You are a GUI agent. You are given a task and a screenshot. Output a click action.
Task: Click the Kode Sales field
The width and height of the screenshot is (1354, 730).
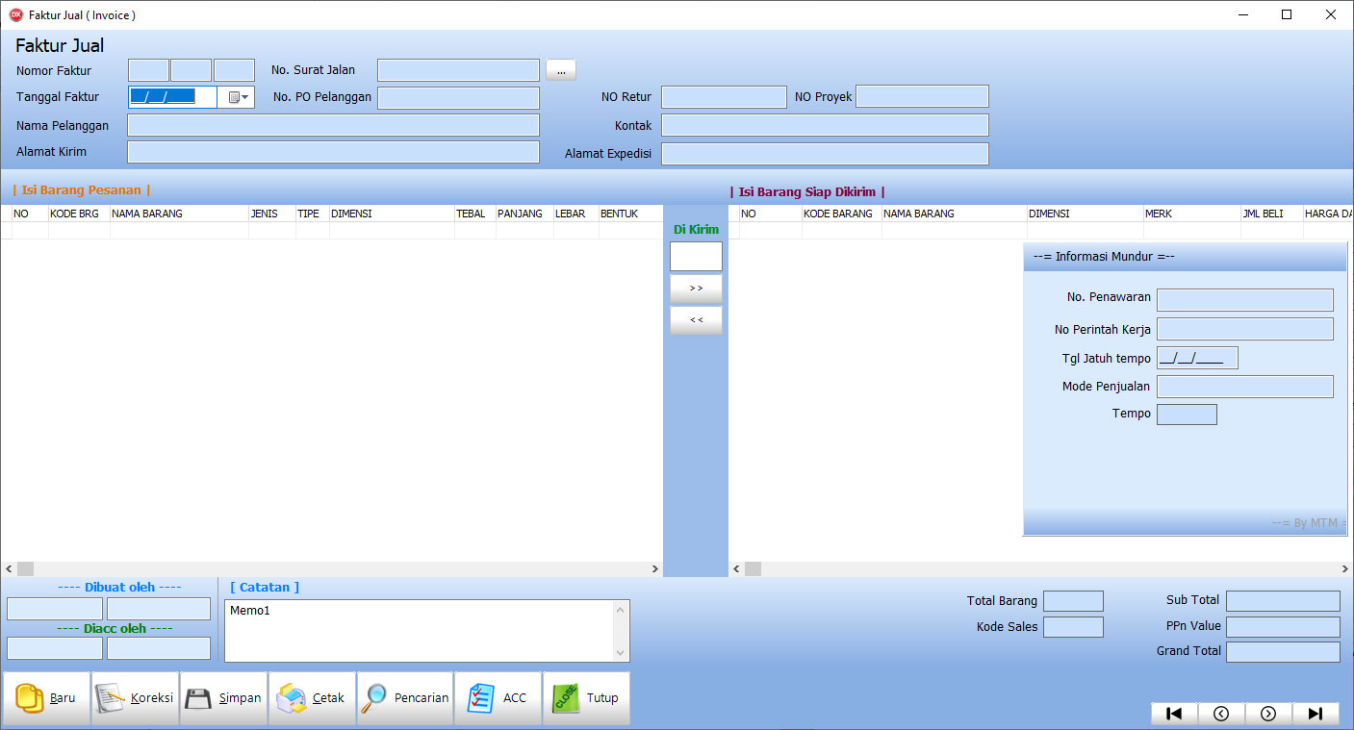click(x=1073, y=627)
